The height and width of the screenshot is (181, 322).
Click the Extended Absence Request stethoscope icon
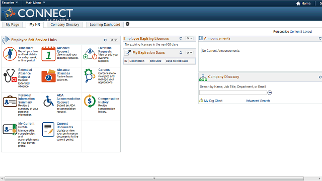point(10,75)
